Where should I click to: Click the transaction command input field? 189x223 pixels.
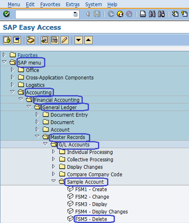pos(47,14)
